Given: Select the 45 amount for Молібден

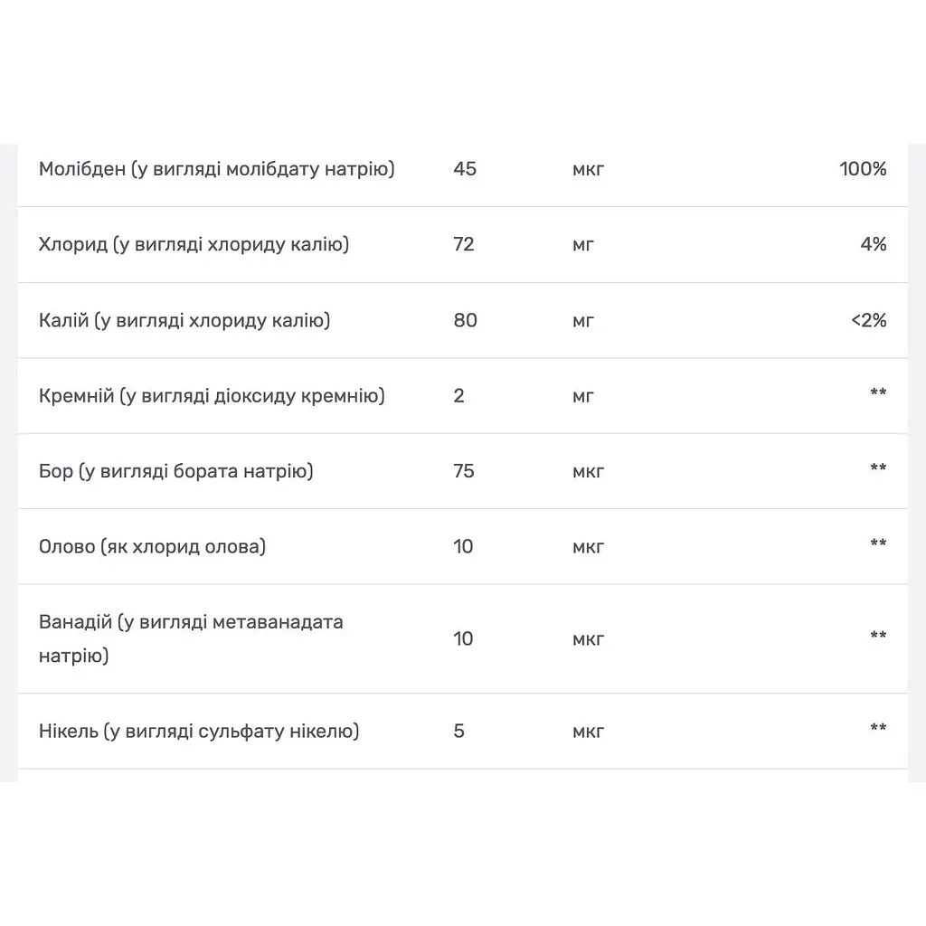Looking at the screenshot, I should (x=465, y=169).
